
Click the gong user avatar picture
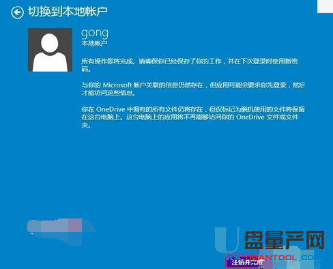[50, 50]
